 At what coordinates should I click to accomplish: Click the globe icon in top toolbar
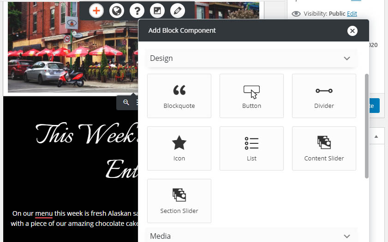click(116, 11)
